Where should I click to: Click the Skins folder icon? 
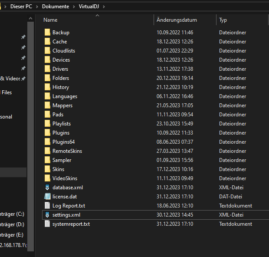point(47,169)
